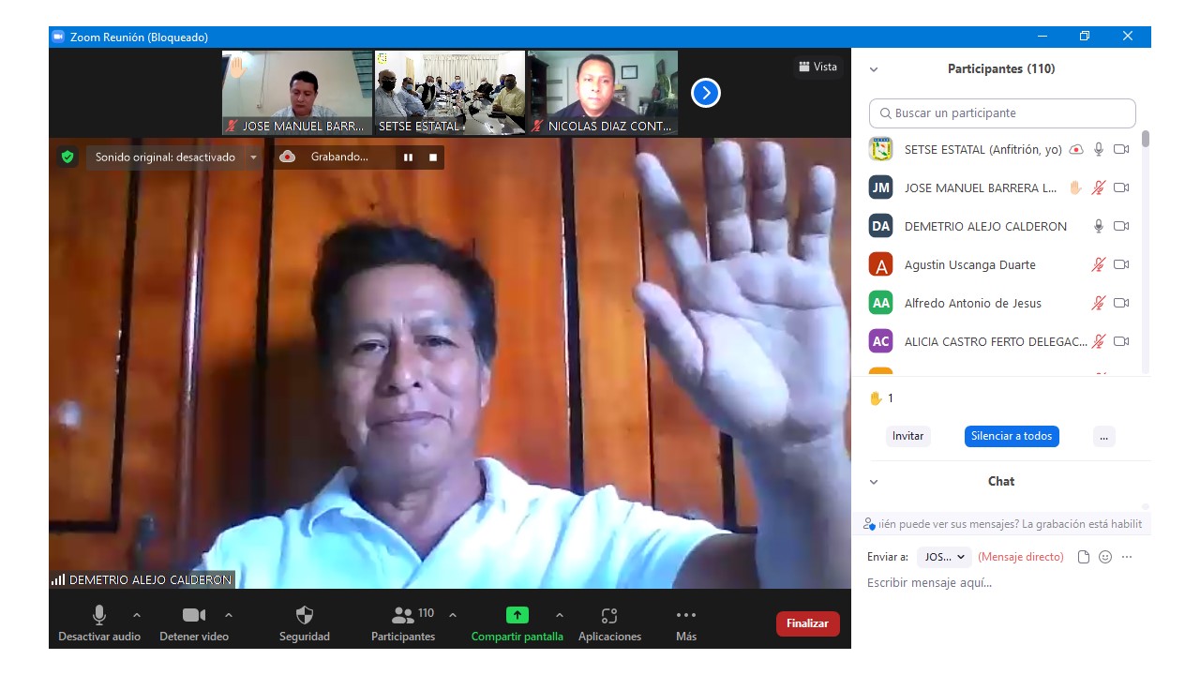Open video options arrow beside camera
This screenshot has height=675, width=1200.
[229, 615]
